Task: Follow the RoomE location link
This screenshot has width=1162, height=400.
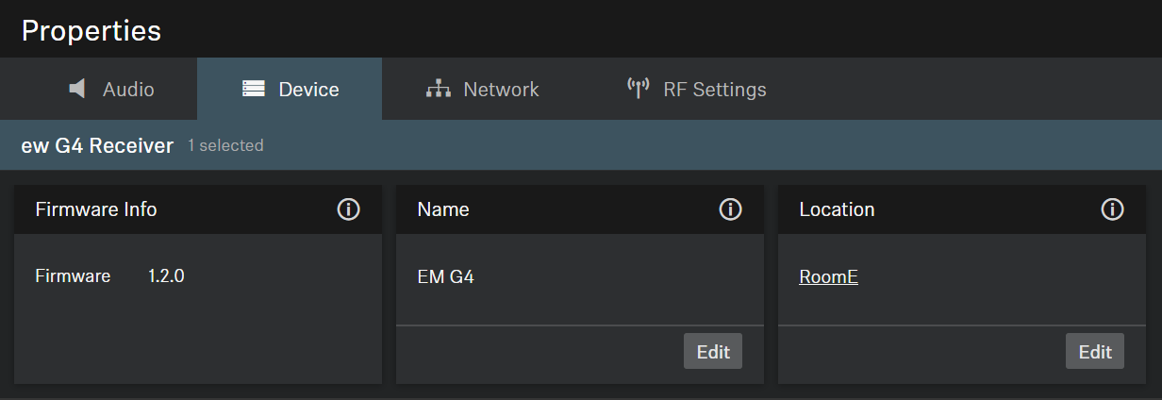Action: click(828, 277)
